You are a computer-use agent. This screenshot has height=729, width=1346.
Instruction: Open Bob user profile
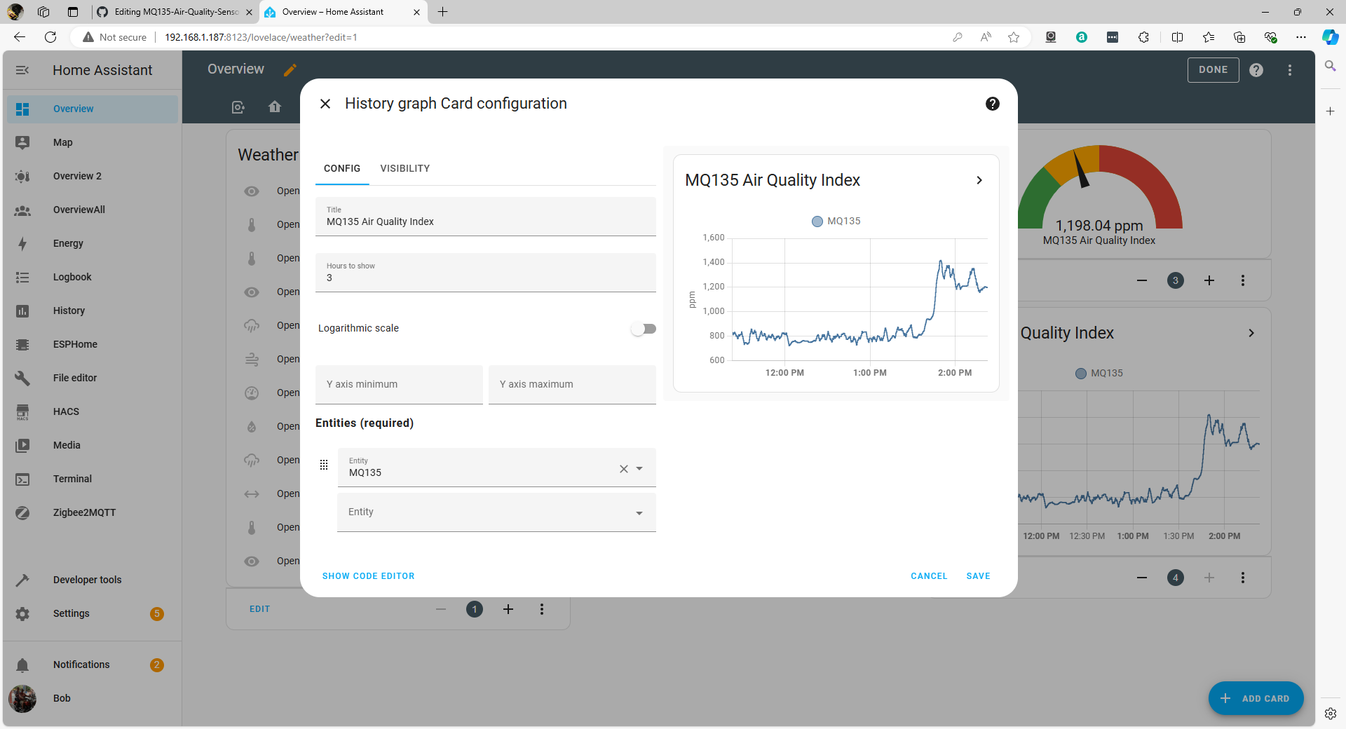(93, 698)
